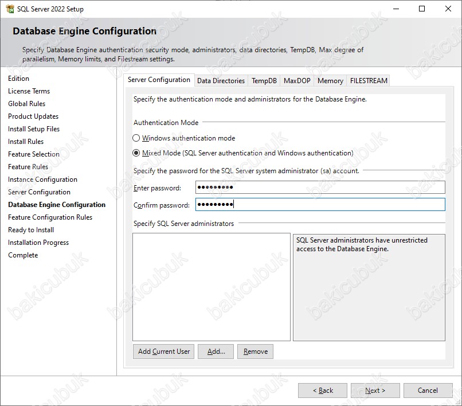The image size is (462, 406).
Task: Select the Server Configuration tab
Action: pos(159,80)
